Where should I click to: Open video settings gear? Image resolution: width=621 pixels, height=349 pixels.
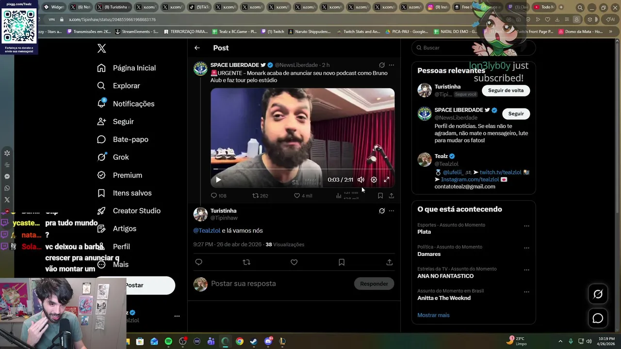pyautogui.click(x=374, y=180)
